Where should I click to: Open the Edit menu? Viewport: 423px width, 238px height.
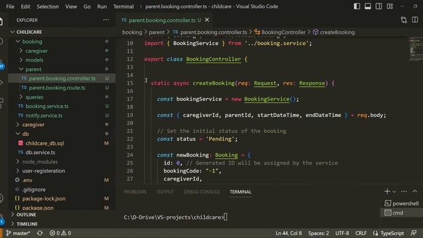(25, 7)
